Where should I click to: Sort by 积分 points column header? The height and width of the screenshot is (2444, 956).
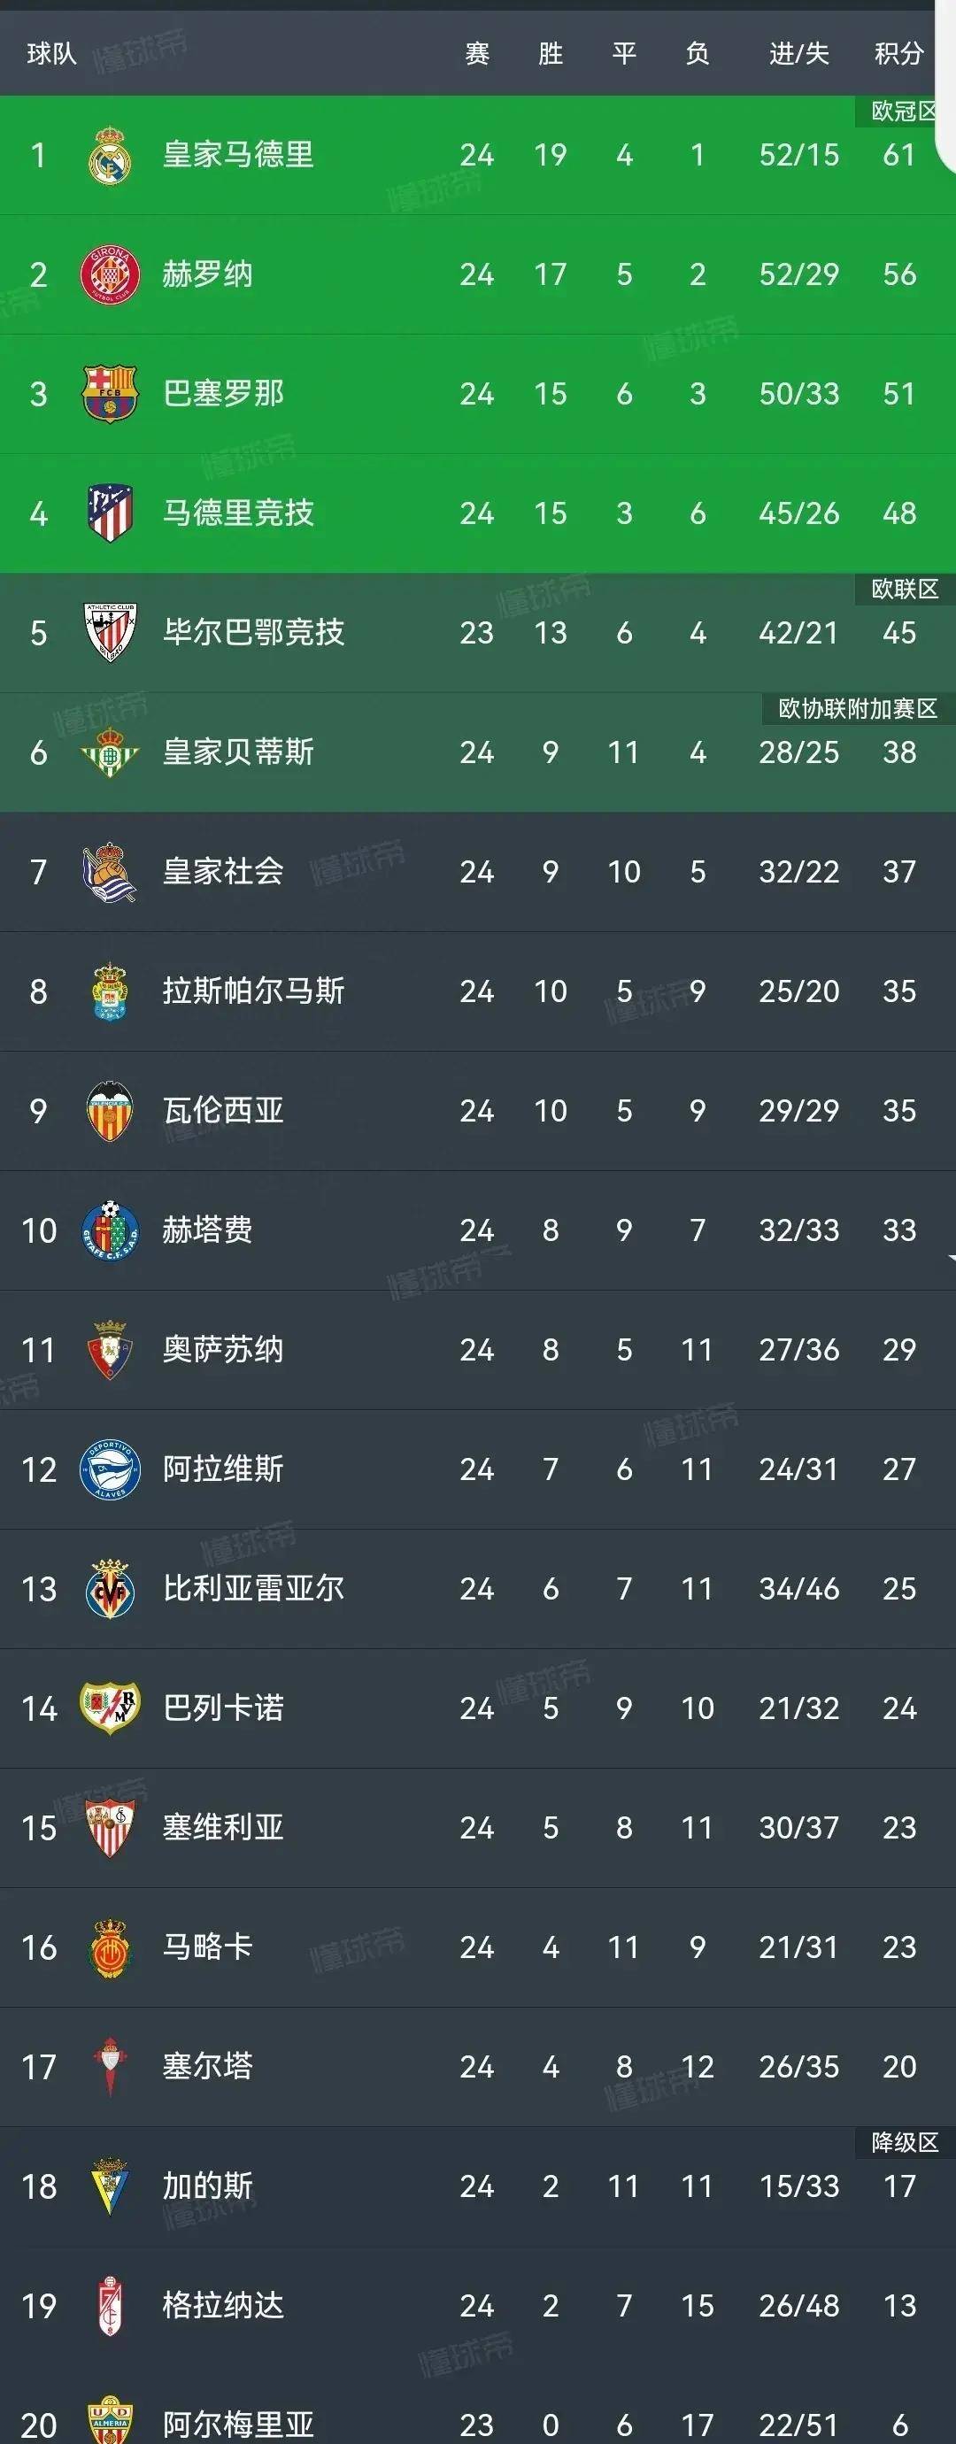[898, 54]
